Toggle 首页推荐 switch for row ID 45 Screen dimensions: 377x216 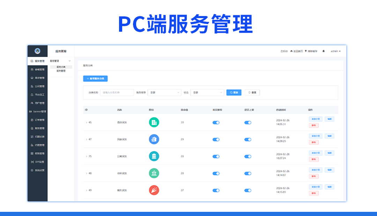pos(216,123)
